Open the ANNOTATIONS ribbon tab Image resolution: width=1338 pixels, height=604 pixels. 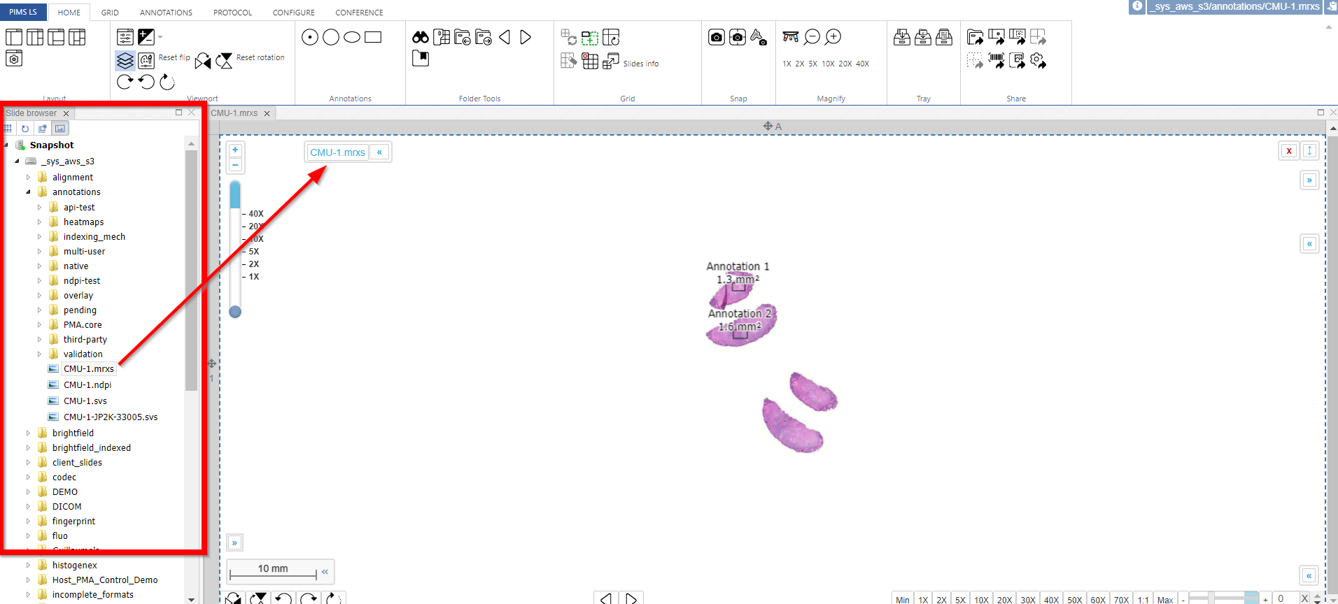click(x=166, y=13)
